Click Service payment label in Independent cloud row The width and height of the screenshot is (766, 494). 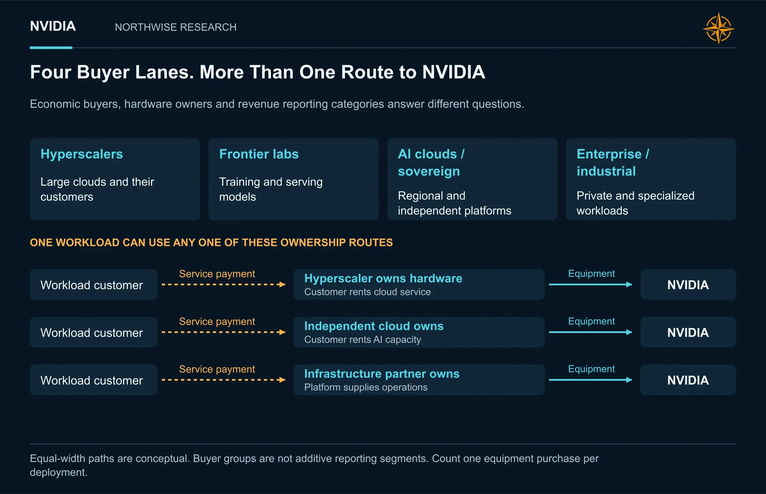(x=217, y=322)
